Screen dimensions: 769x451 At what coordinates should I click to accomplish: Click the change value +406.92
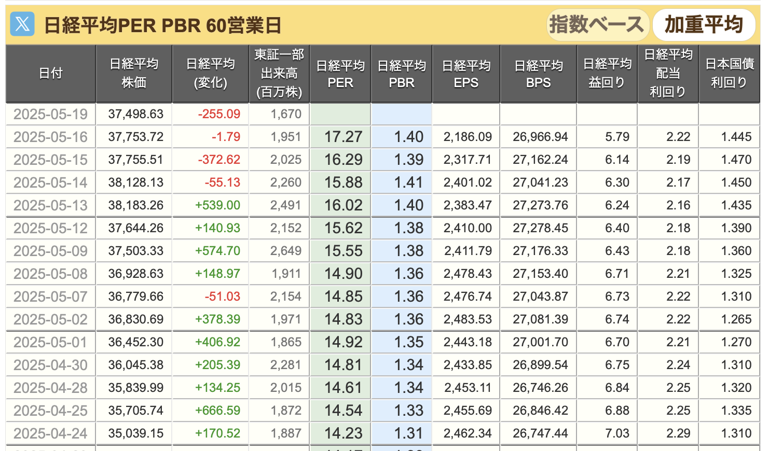click(x=218, y=342)
